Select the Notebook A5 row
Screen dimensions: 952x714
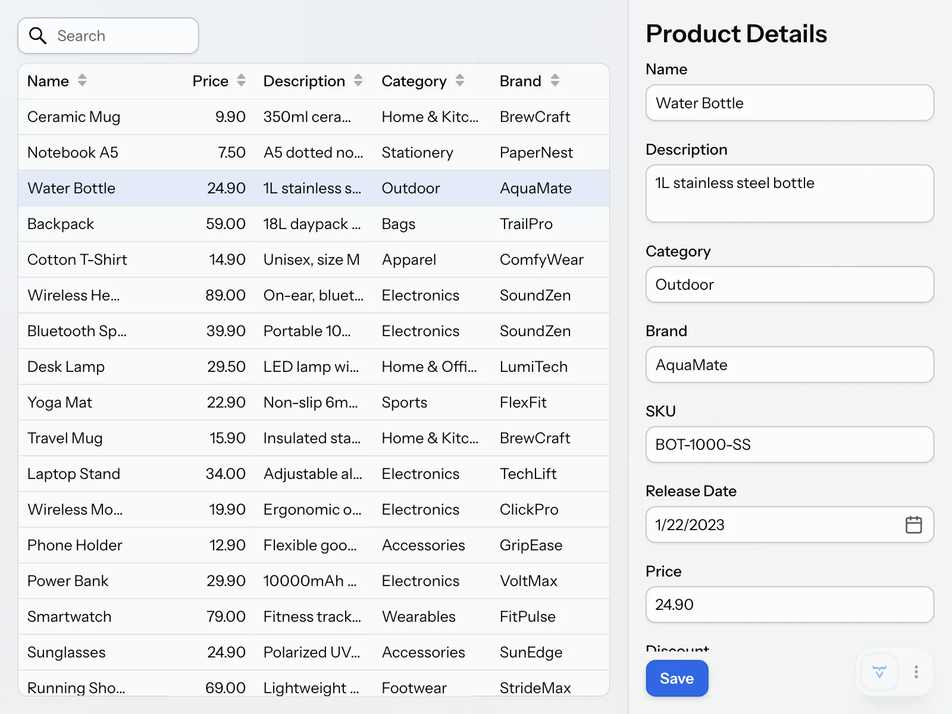[x=314, y=152]
